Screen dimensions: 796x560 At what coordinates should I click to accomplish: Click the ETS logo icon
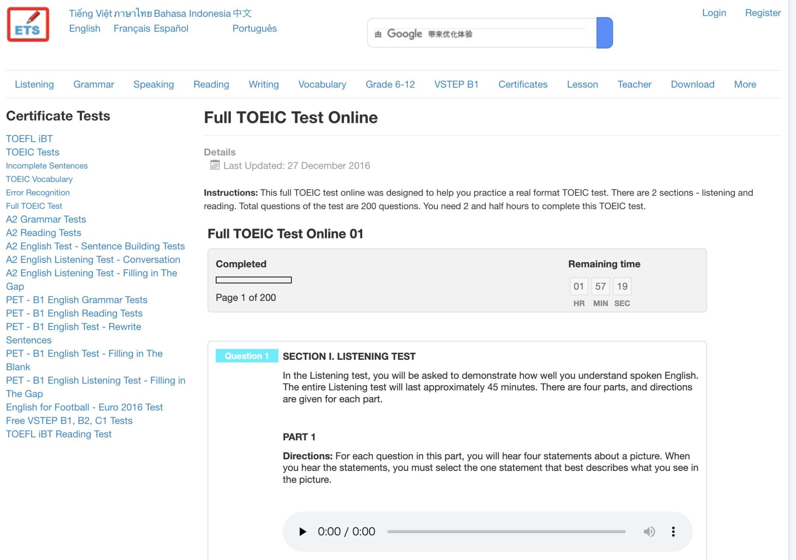(x=28, y=24)
